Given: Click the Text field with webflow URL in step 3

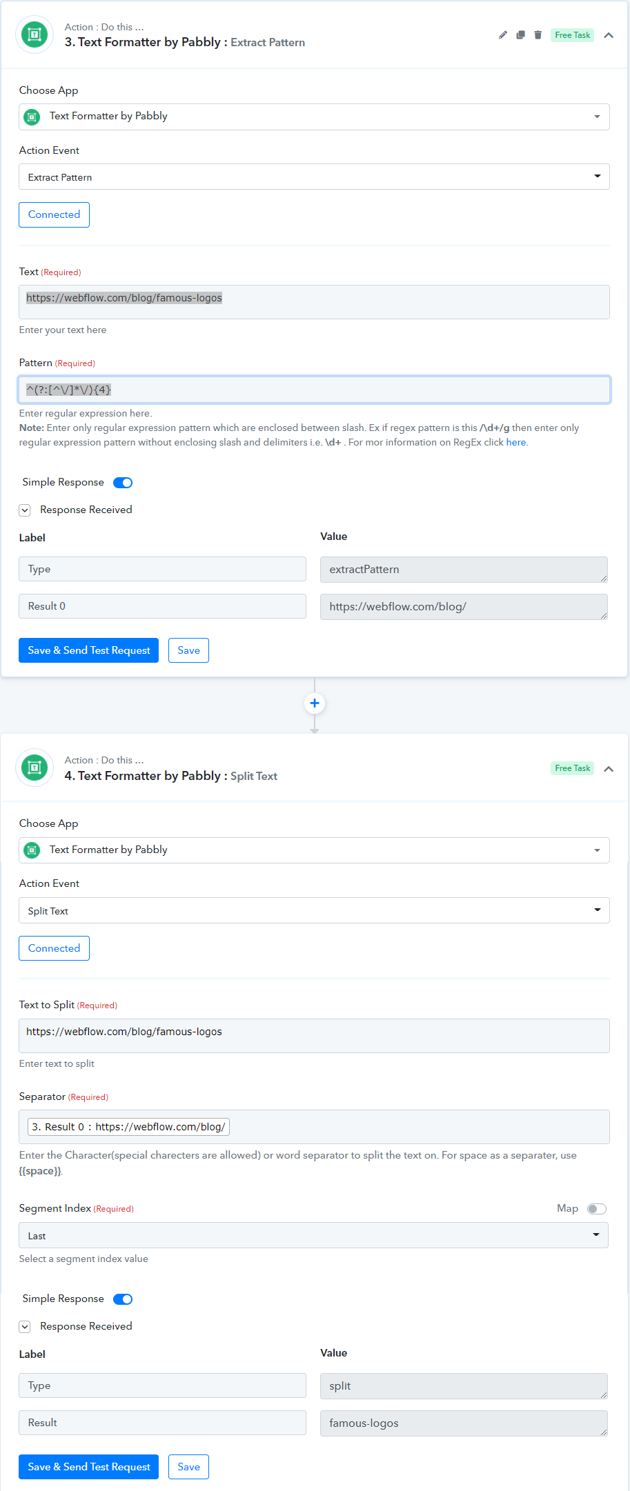Looking at the screenshot, I should (x=314, y=302).
